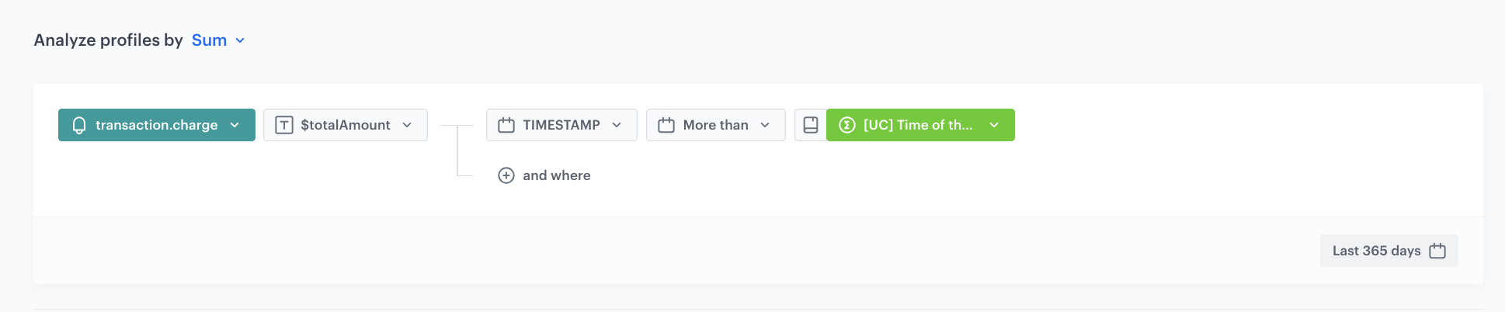Viewport: 1505px width, 312px height.
Task: Click the calendar icon in Last 365 days
Action: pos(1437,251)
